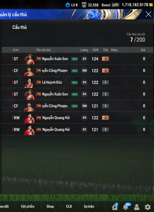Close the player management panel
154x212 pixels.
148,14
